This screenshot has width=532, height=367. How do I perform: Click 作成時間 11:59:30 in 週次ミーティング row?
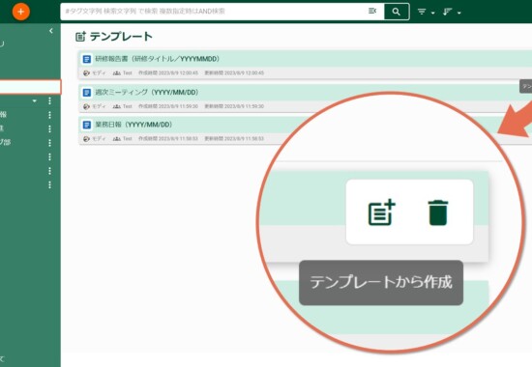(168, 106)
